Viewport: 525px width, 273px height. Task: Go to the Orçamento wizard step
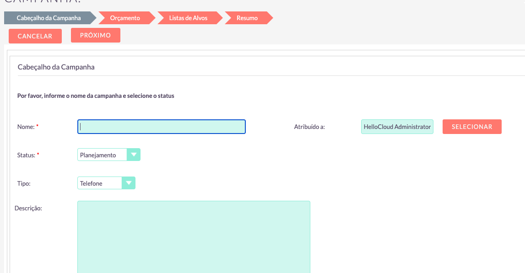125,18
